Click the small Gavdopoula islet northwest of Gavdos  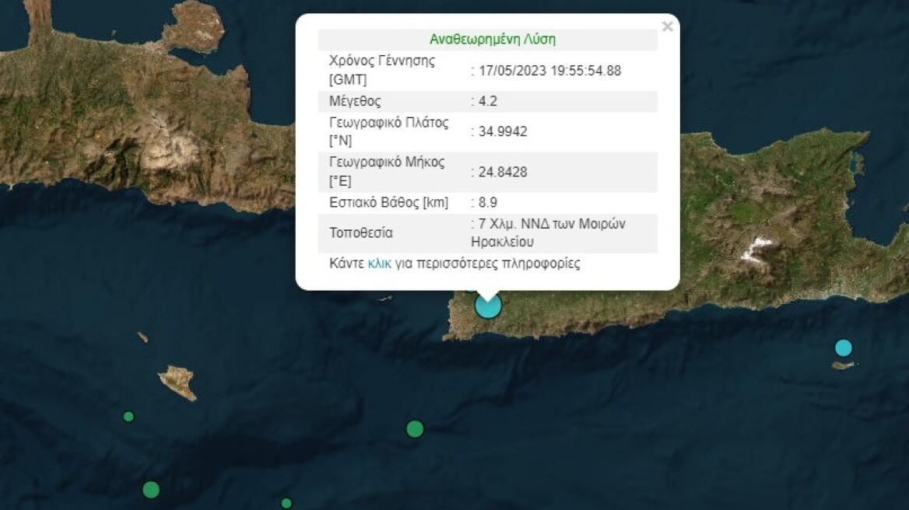(143, 337)
